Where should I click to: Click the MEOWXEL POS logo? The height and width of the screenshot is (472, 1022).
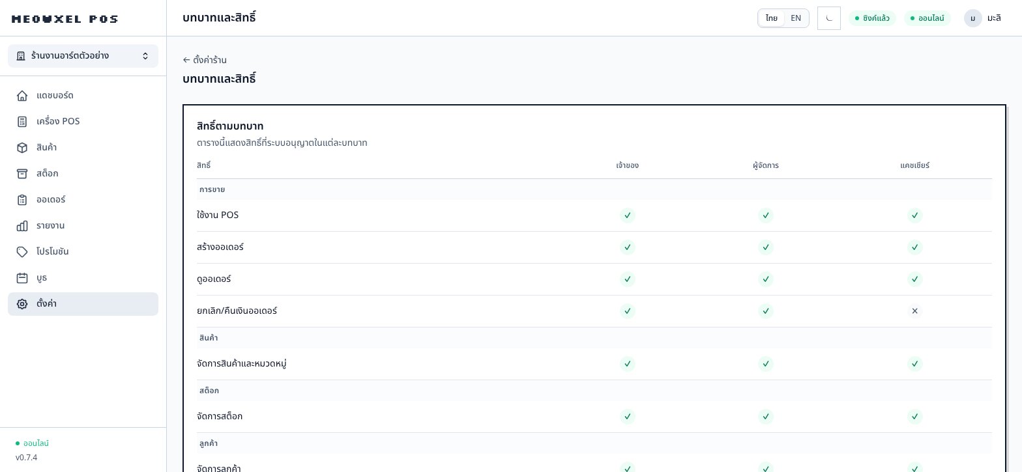coord(65,19)
